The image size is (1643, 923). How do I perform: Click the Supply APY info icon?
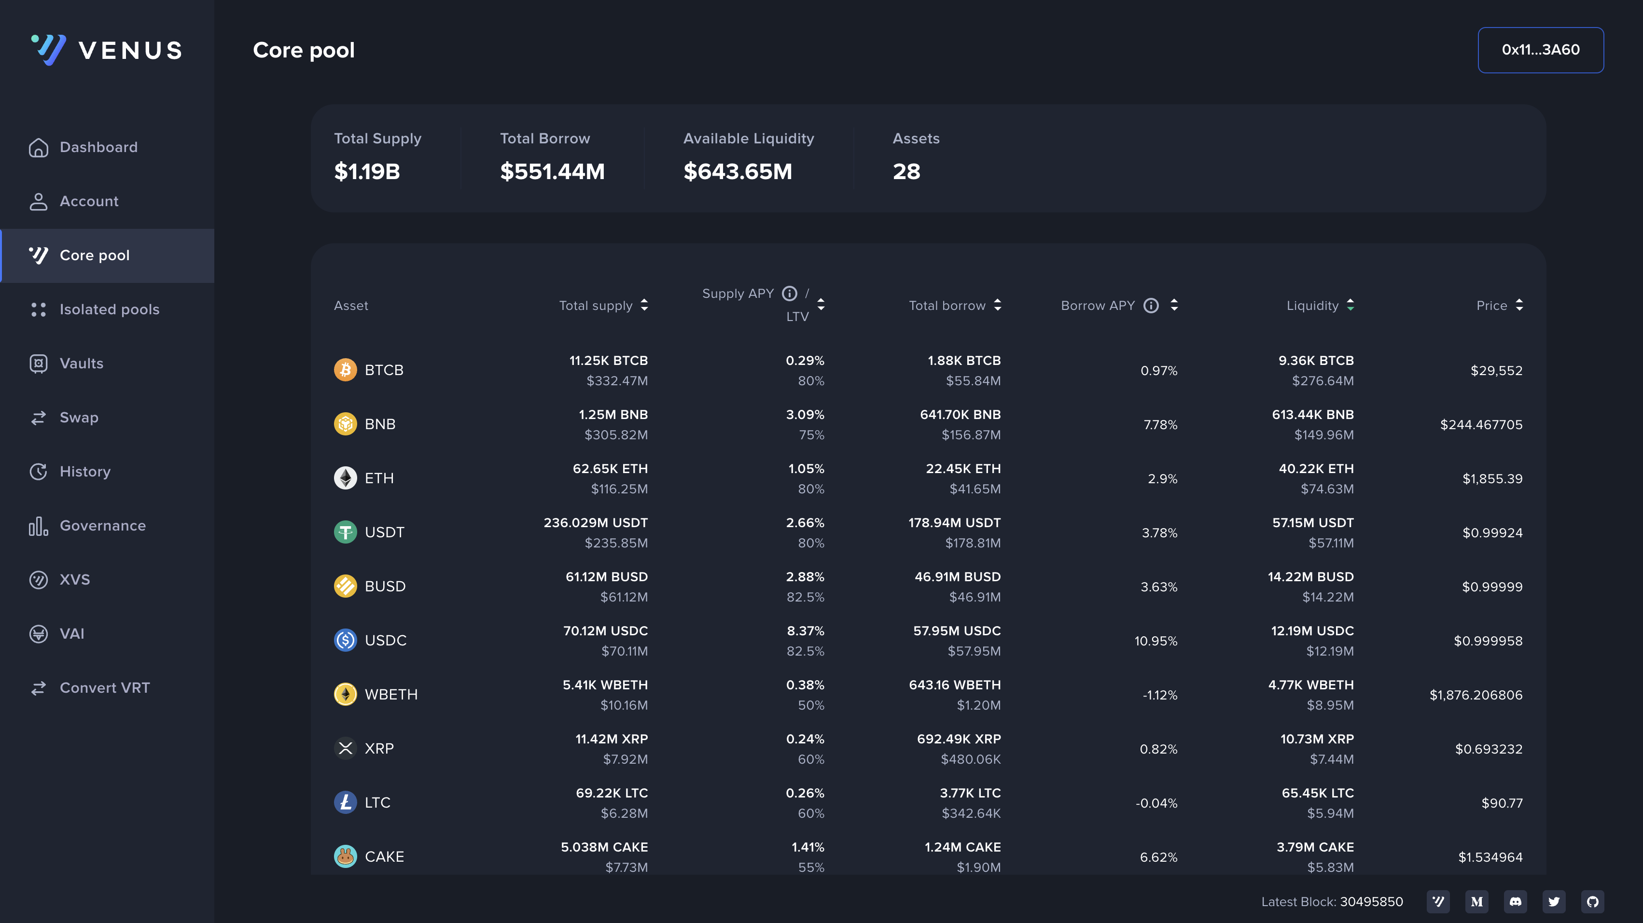(790, 294)
